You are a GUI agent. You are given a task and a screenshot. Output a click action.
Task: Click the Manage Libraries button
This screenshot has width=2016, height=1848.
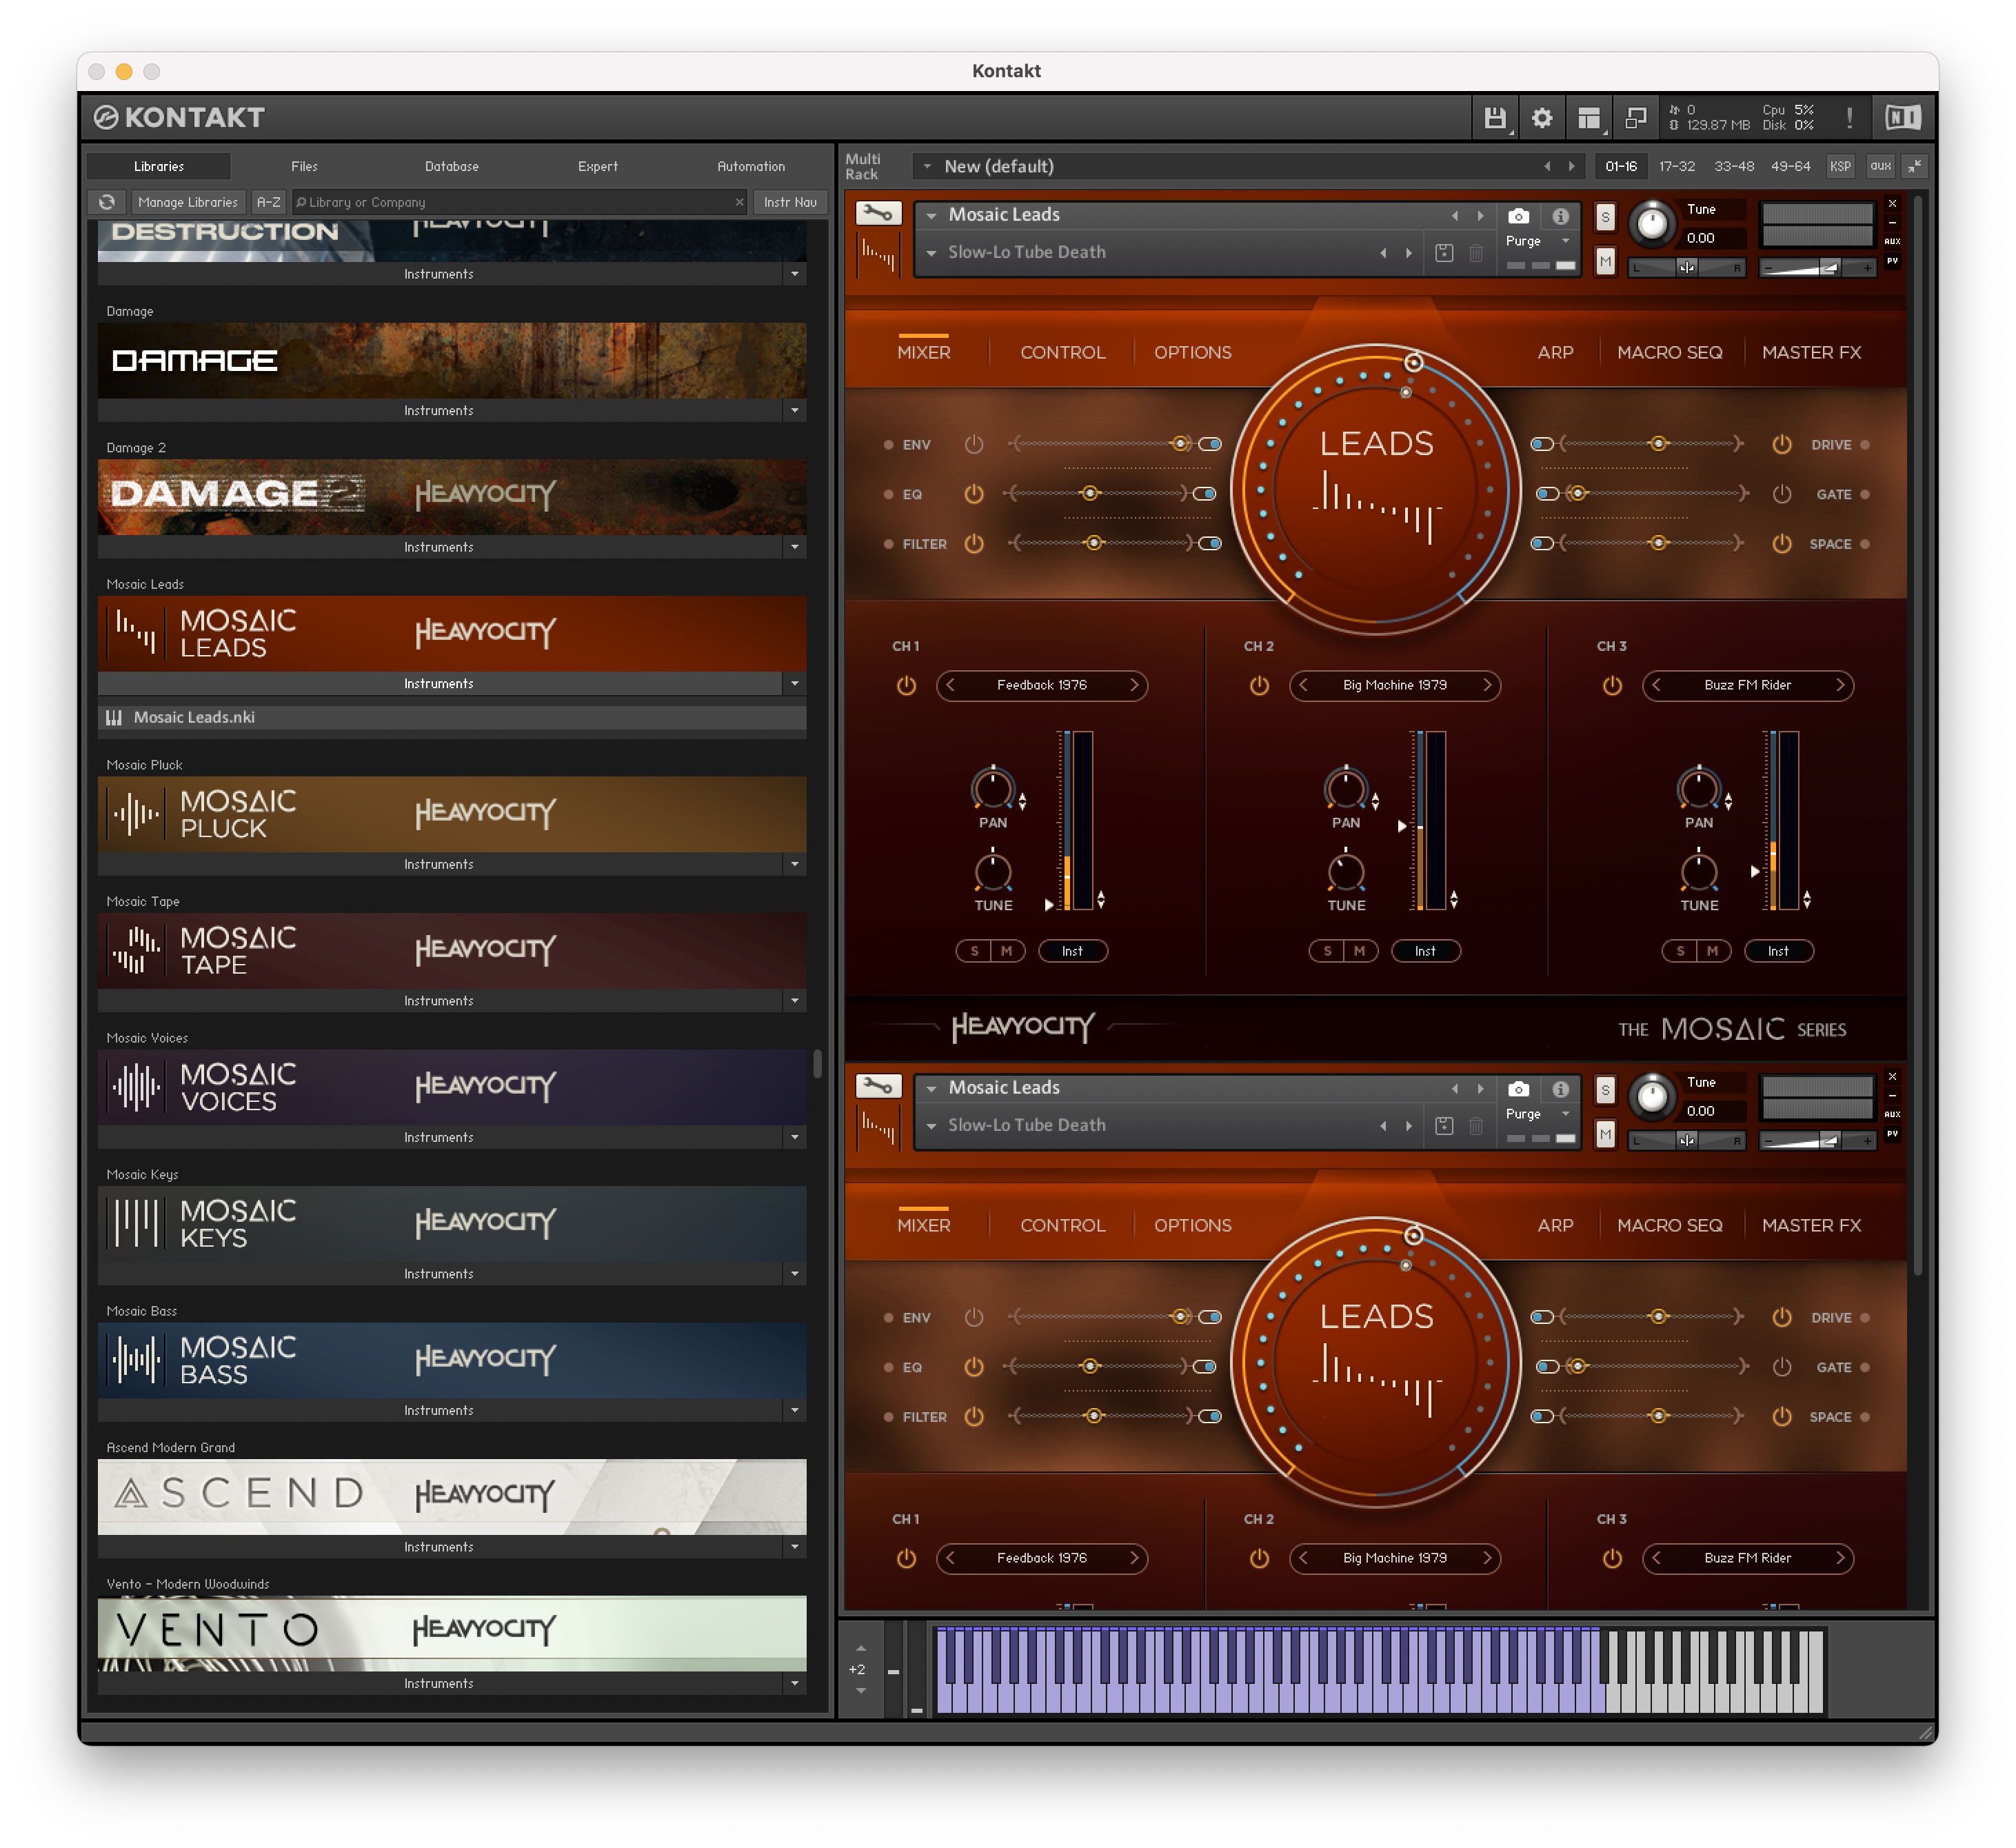pyautogui.click(x=188, y=202)
